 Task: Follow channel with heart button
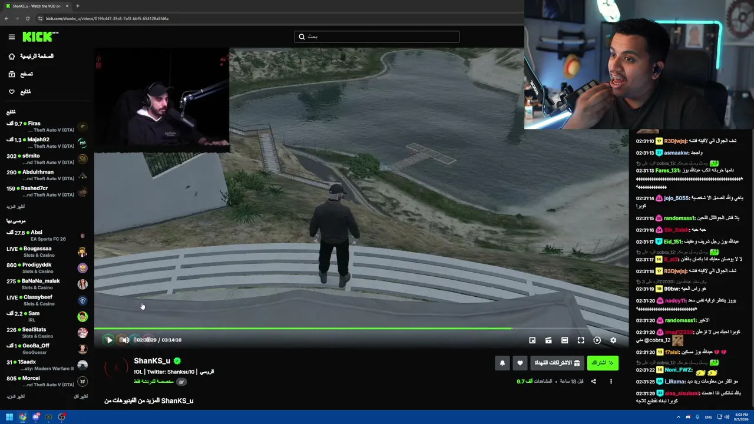click(520, 363)
